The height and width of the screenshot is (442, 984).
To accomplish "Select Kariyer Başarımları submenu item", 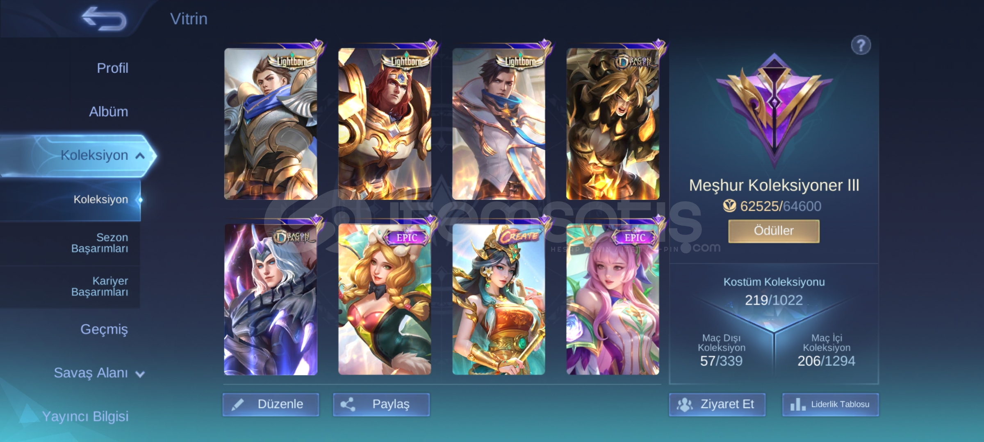I will (100, 286).
